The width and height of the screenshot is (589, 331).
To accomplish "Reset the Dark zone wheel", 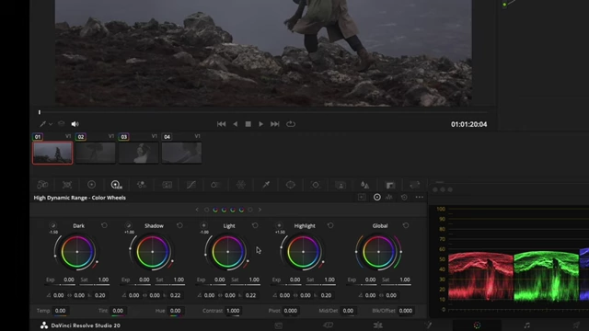I will point(104,225).
